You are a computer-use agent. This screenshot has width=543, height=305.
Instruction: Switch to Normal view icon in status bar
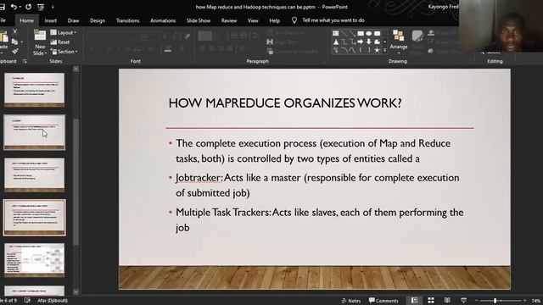(415, 300)
